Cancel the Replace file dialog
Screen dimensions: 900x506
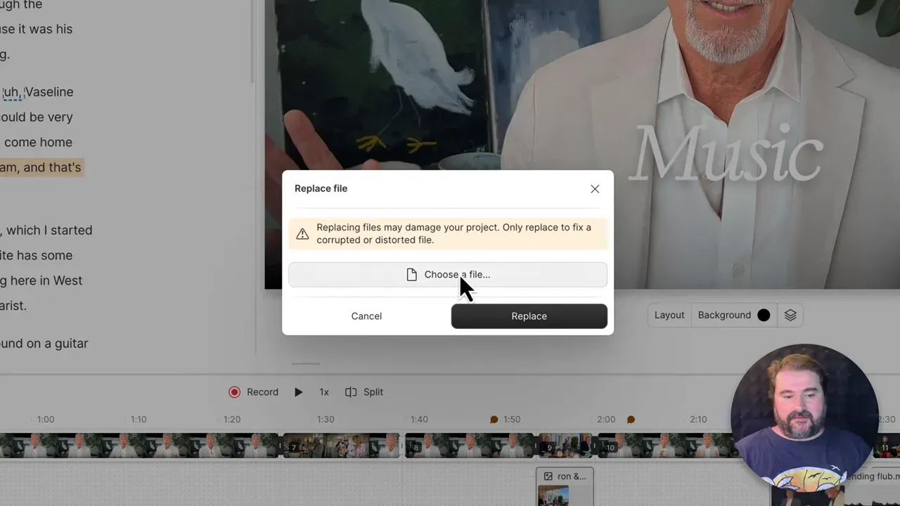click(x=366, y=316)
